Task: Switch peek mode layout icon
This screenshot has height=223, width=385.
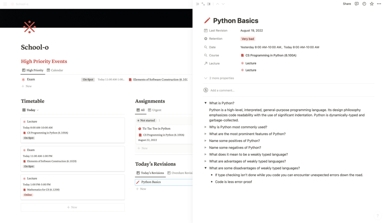Action: pyautogui.click(x=209, y=4)
